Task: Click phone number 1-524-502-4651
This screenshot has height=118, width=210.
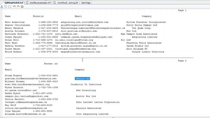Action: 48,76
